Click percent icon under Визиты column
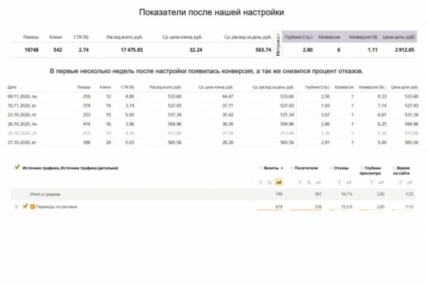This screenshot has height=285, width=428. tap(269, 182)
